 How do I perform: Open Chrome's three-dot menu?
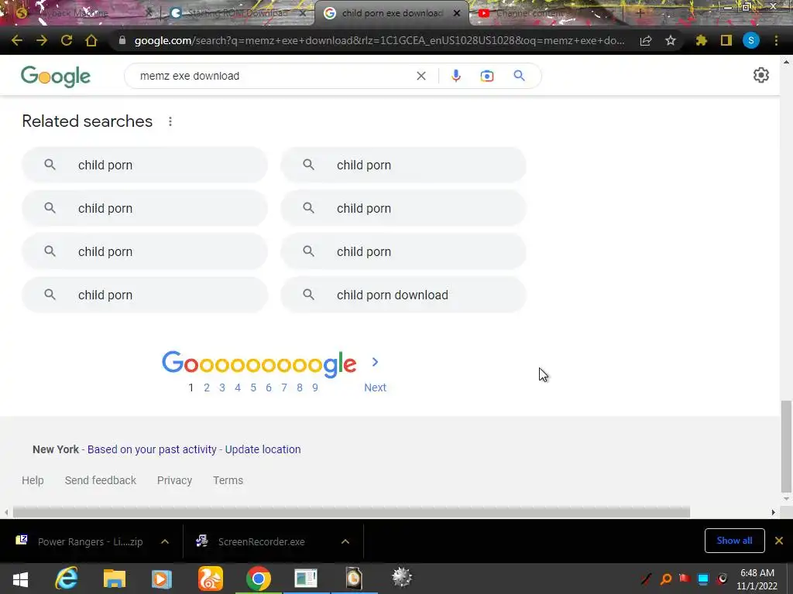click(x=776, y=40)
